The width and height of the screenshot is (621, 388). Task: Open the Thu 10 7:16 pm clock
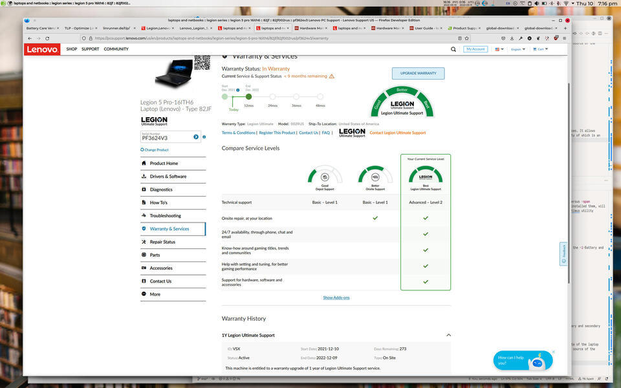pyautogui.click(x=596, y=3)
